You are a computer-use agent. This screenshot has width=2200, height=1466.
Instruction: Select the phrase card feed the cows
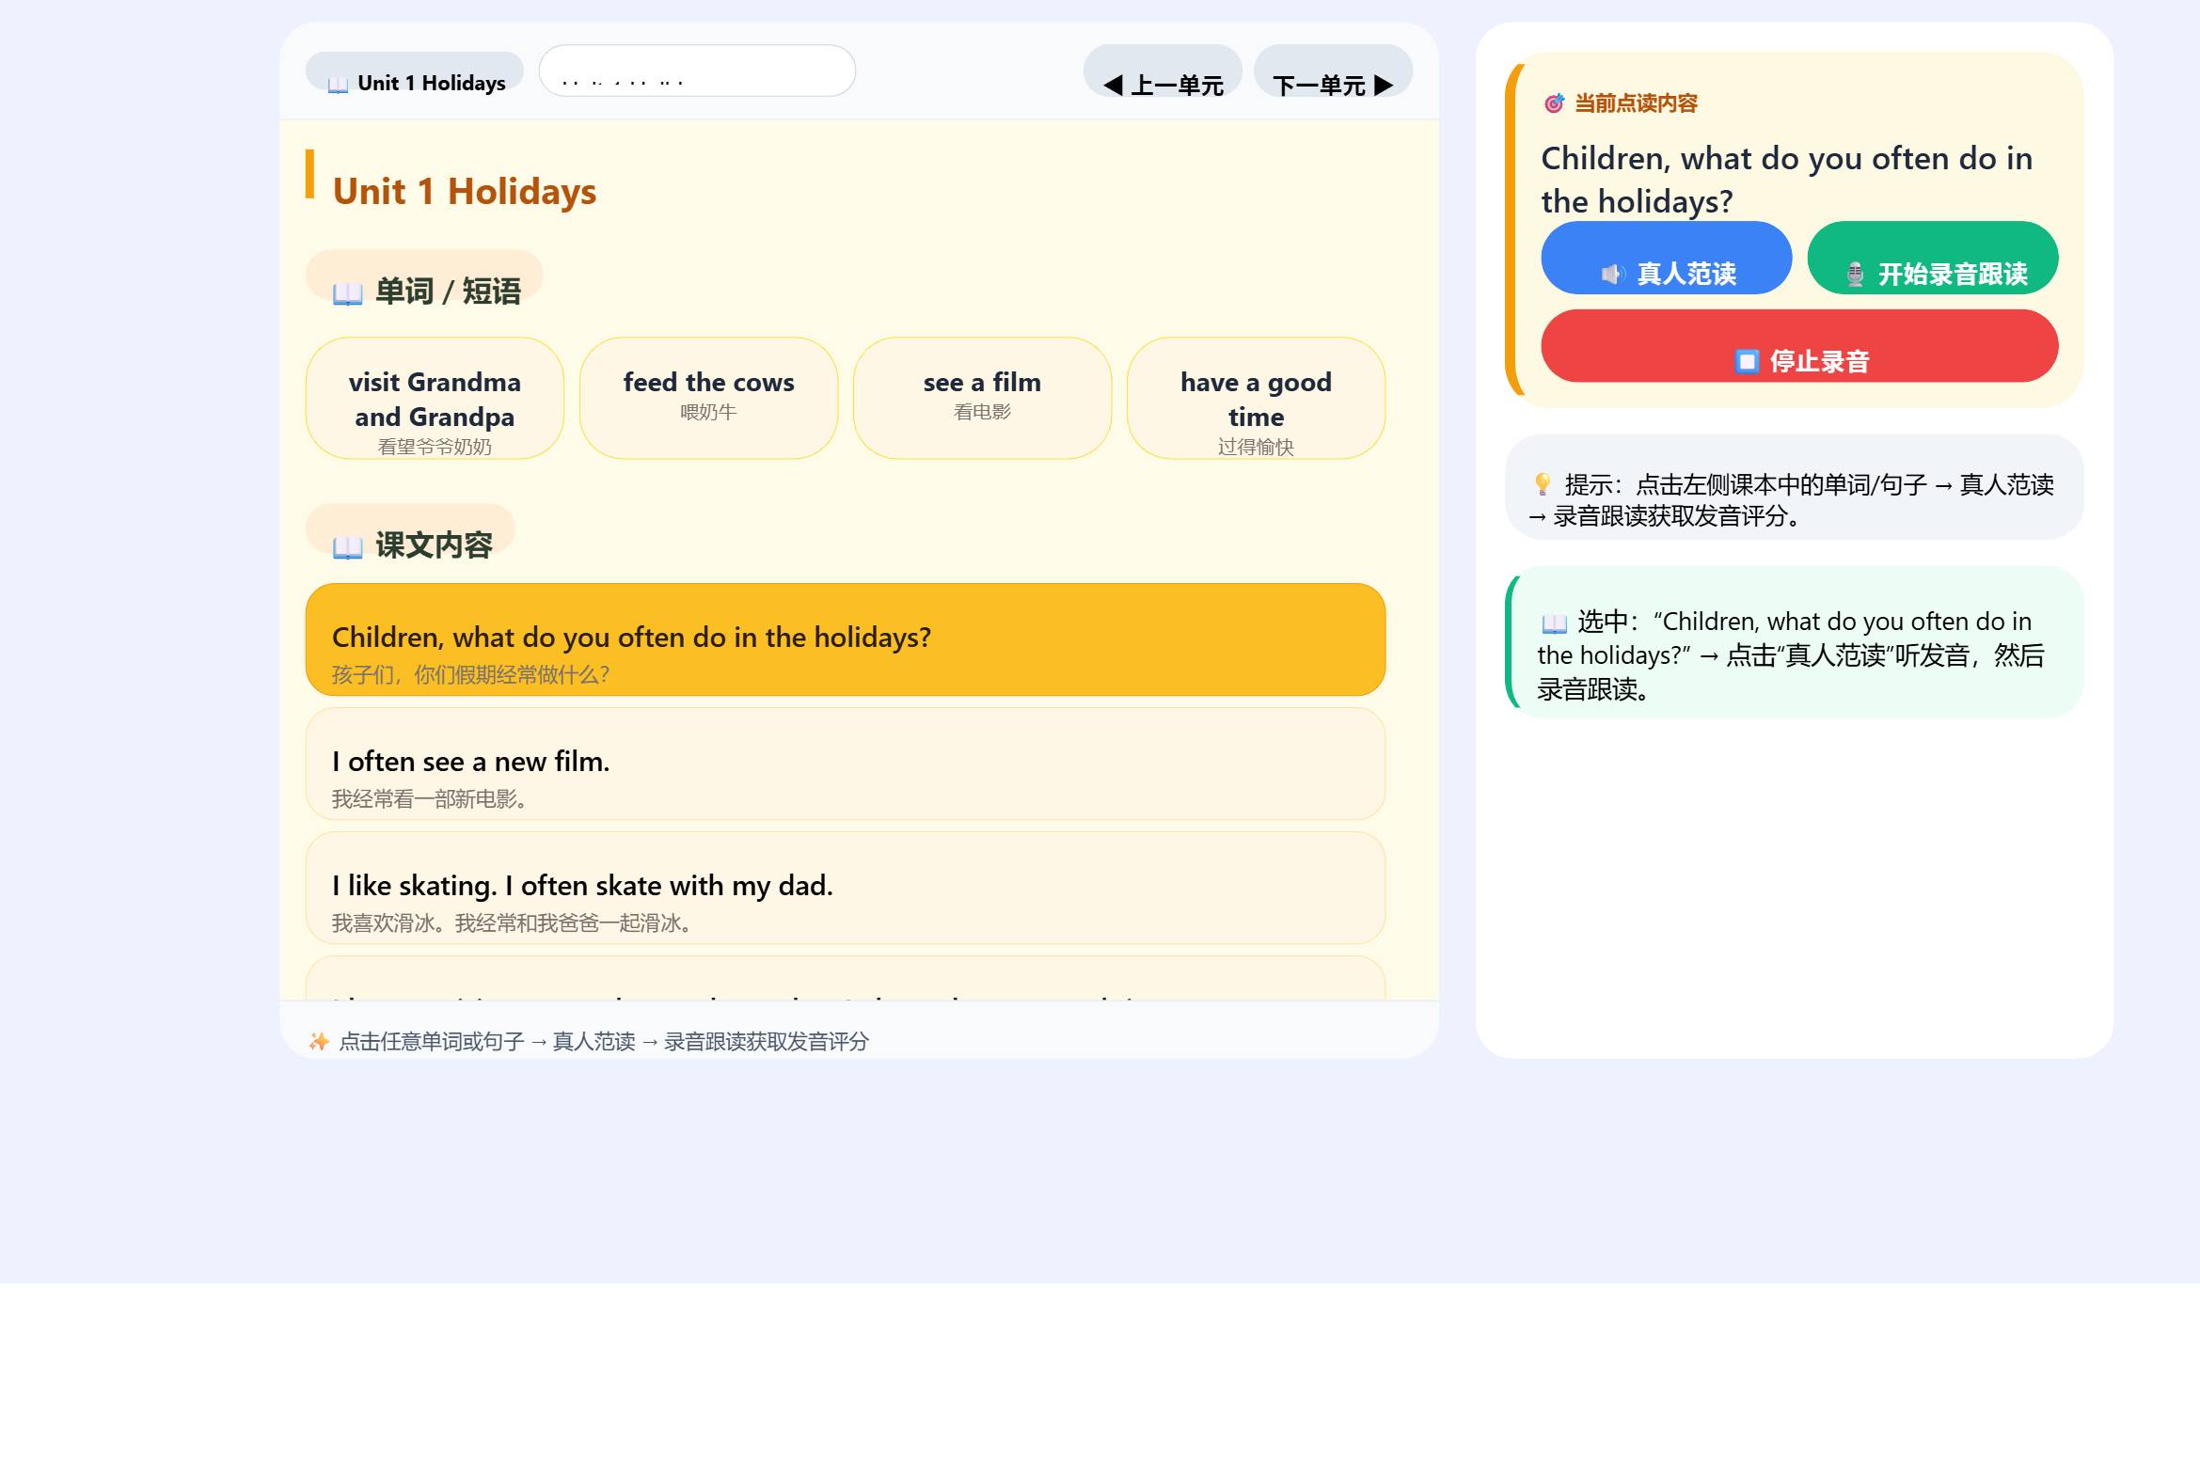point(708,399)
